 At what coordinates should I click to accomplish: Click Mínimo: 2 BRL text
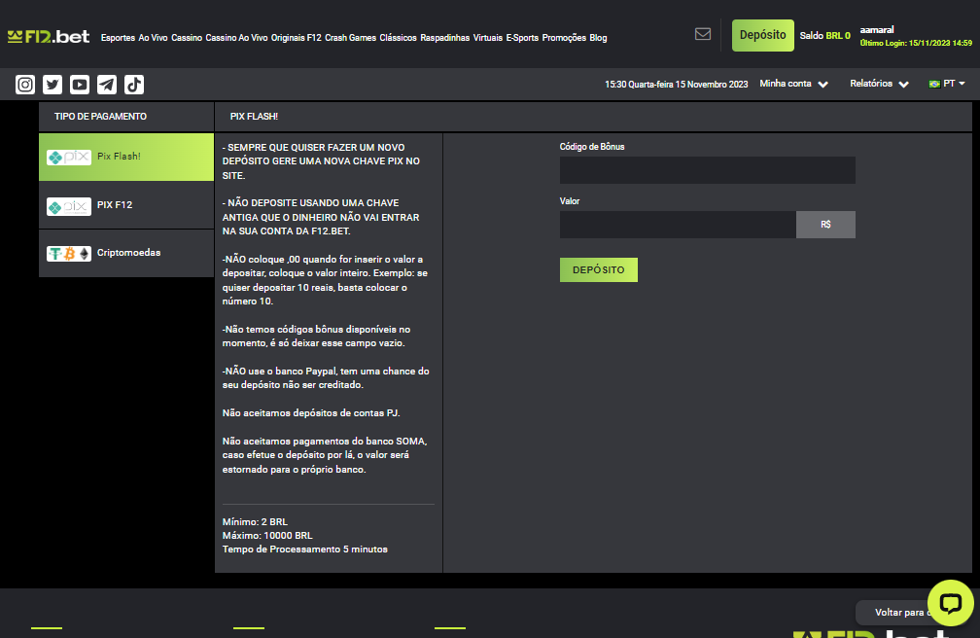[255, 521]
